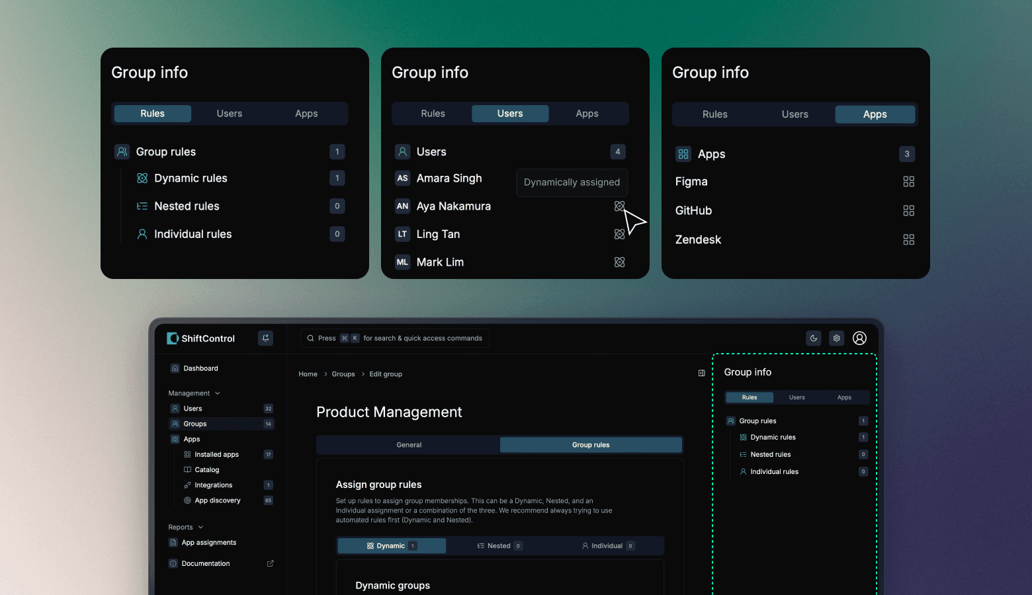This screenshot has width=1032, height=595.
Task: Click the ML avatar for Mark Lim
Action: [x=403, y=262]
